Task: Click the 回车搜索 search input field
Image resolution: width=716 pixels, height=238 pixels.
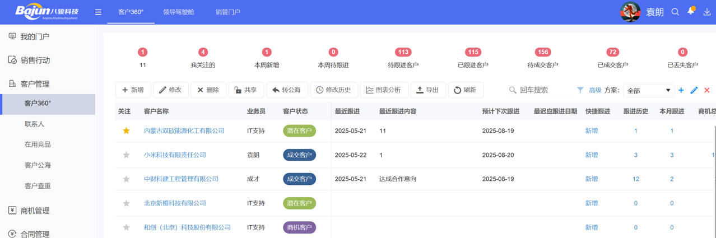Action: coord(543,90)
